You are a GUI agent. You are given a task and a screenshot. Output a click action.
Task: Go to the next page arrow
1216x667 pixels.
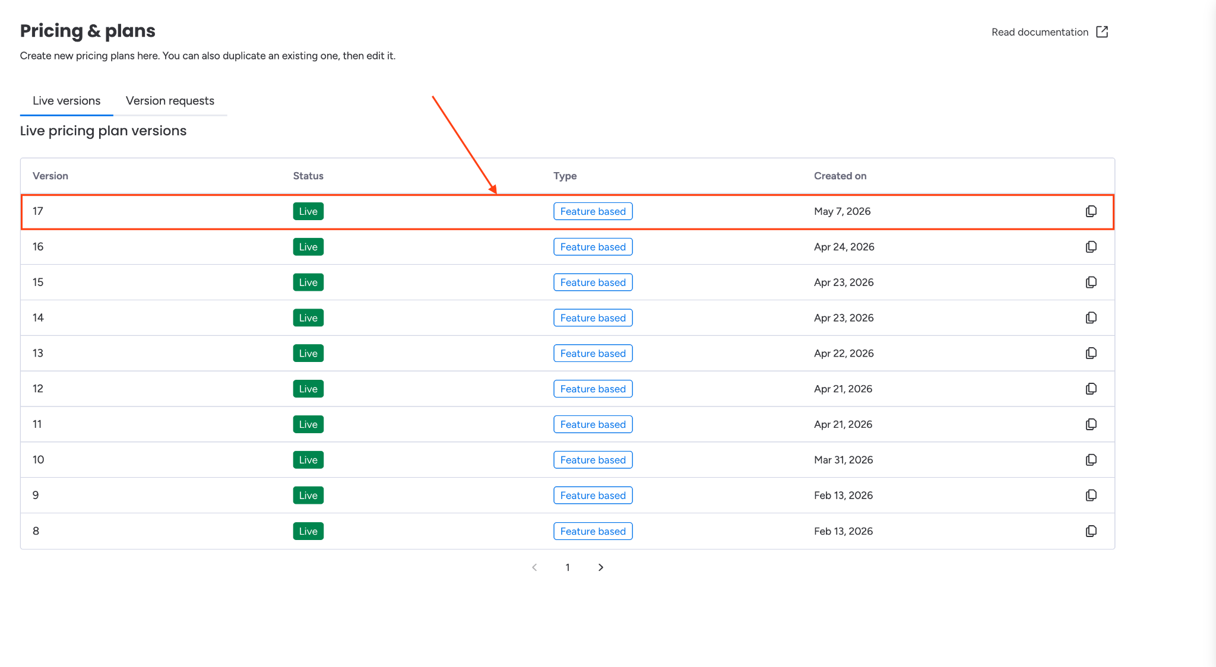point(601,567)
